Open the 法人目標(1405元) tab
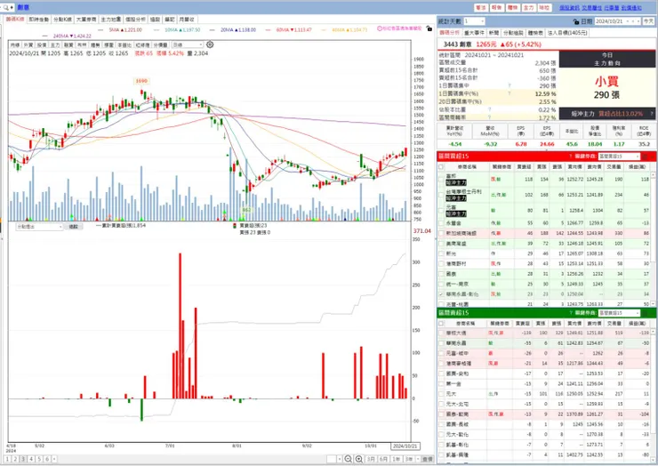The height and width of the screenshot is (466, 658). click(x=568, y=32)
